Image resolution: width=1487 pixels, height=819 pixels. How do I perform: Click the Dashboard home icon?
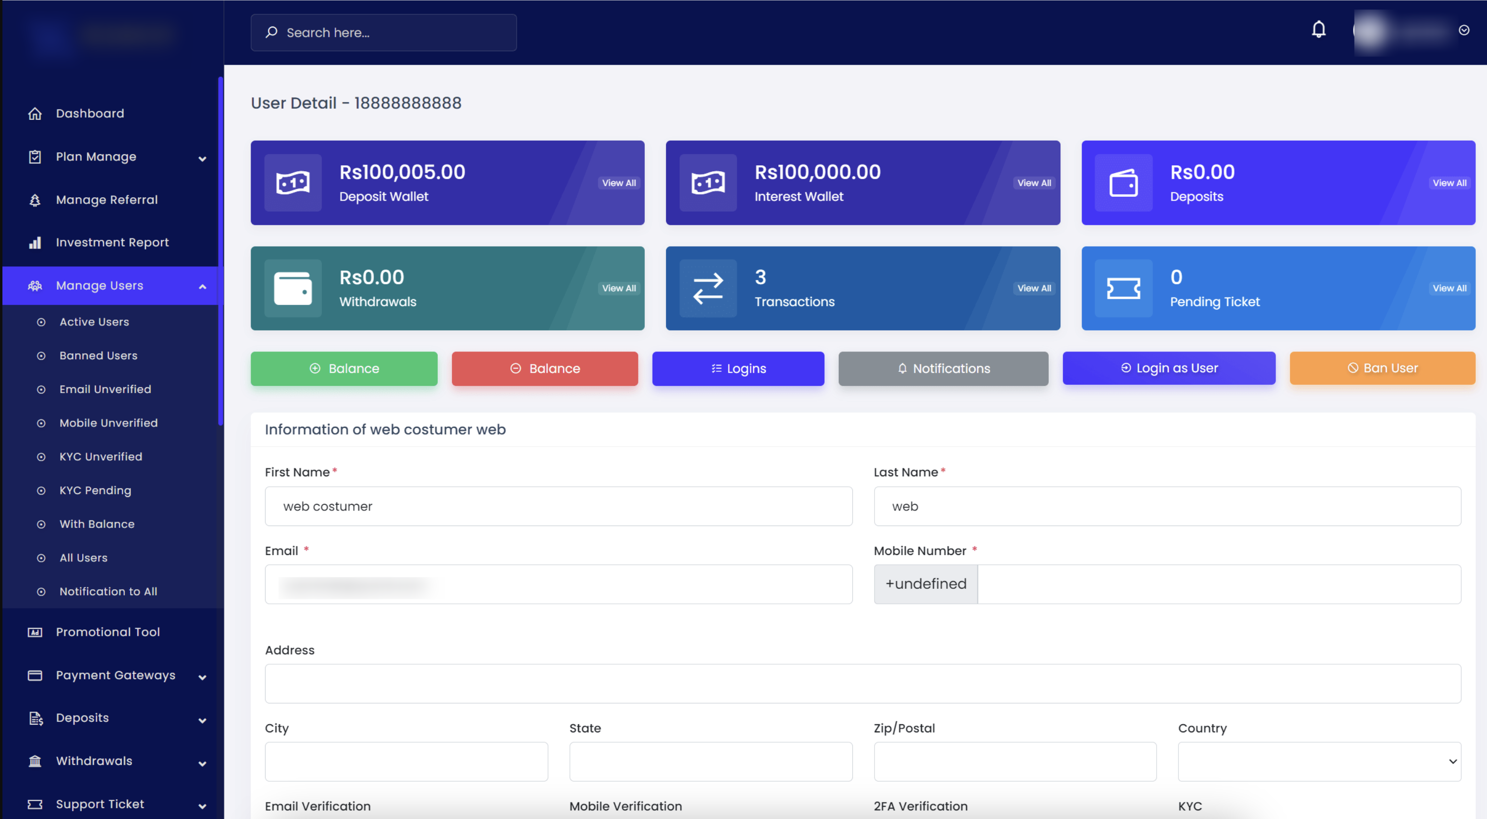coord(35,114)
